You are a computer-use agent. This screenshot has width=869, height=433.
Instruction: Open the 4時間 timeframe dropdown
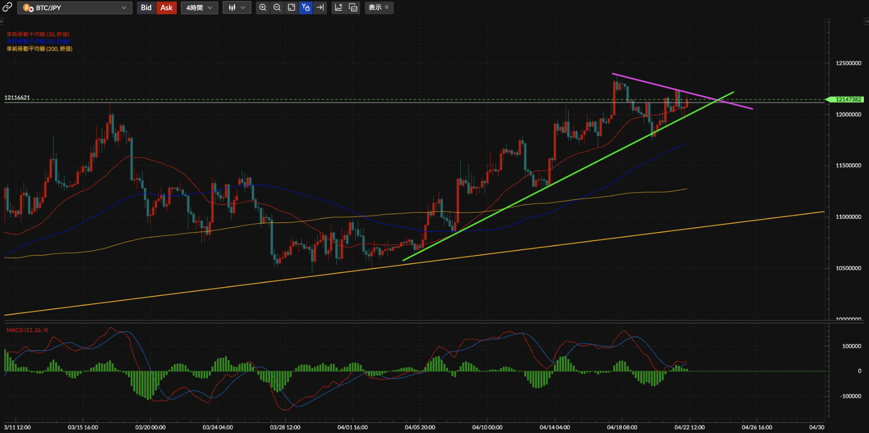(199, 8)
